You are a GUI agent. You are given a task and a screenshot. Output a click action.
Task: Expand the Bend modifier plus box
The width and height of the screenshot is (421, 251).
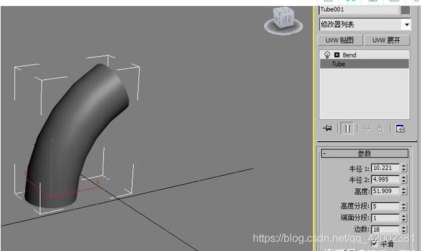click(336, 55)
